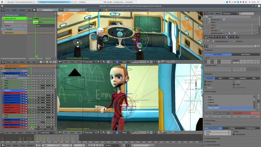Open No Sync playback dropdown
Screen dimensions: 261x147
tap(113, 145)
